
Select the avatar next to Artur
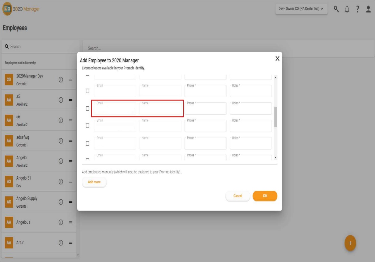click(8, 243)
